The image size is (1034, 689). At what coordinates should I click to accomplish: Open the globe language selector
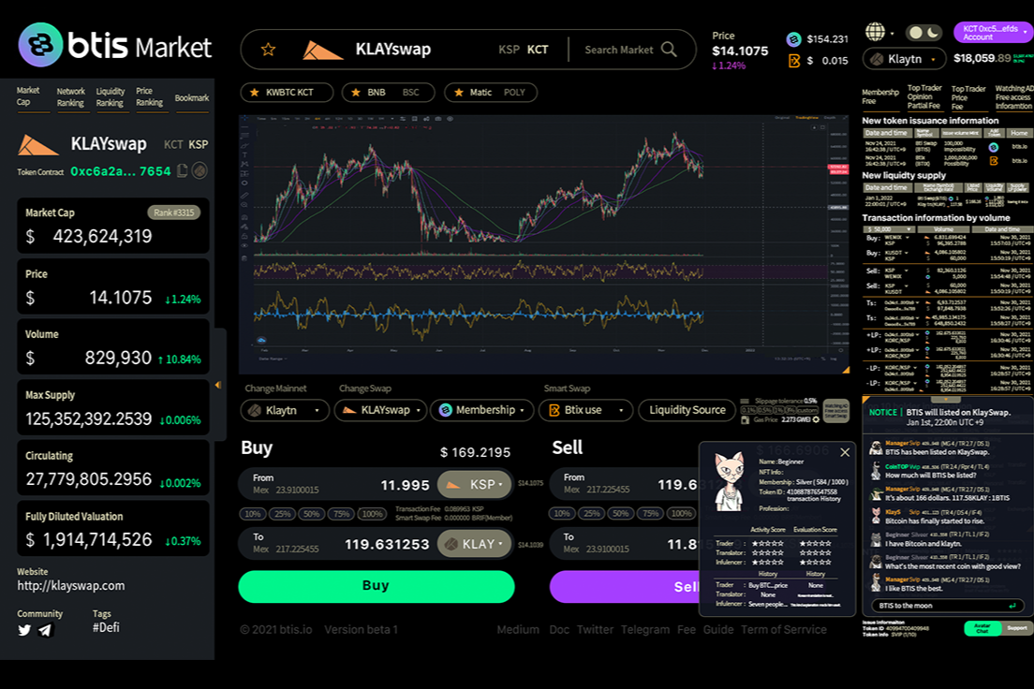[875, 33]
